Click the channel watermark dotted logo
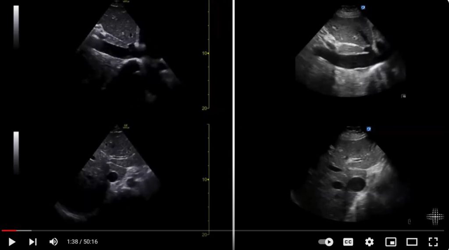The height and width of the screenshot is (250, 449). (x=435, y=217)
